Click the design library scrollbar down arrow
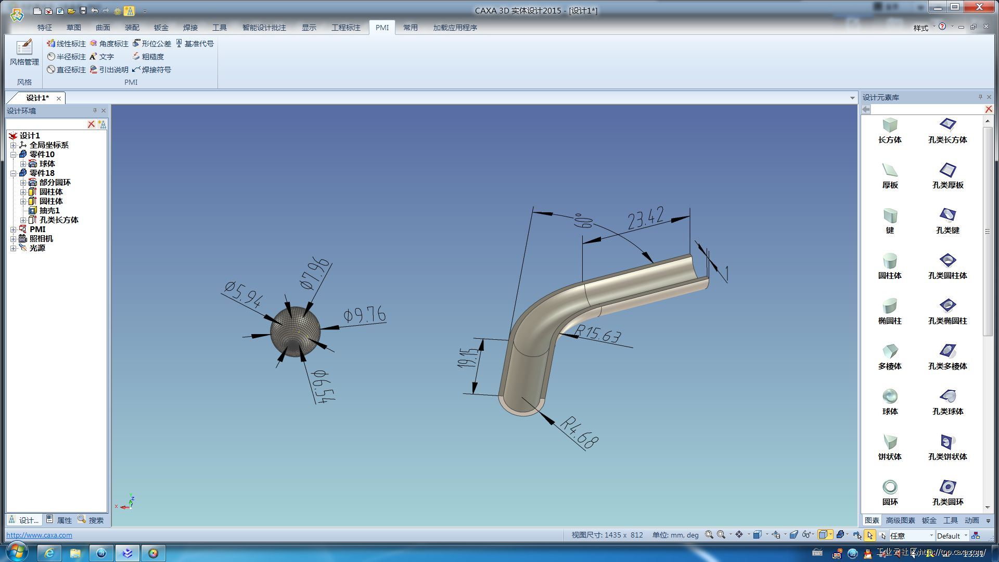This screenshot has width=999, height=562. pyautogui.click(x=988, y=507)
